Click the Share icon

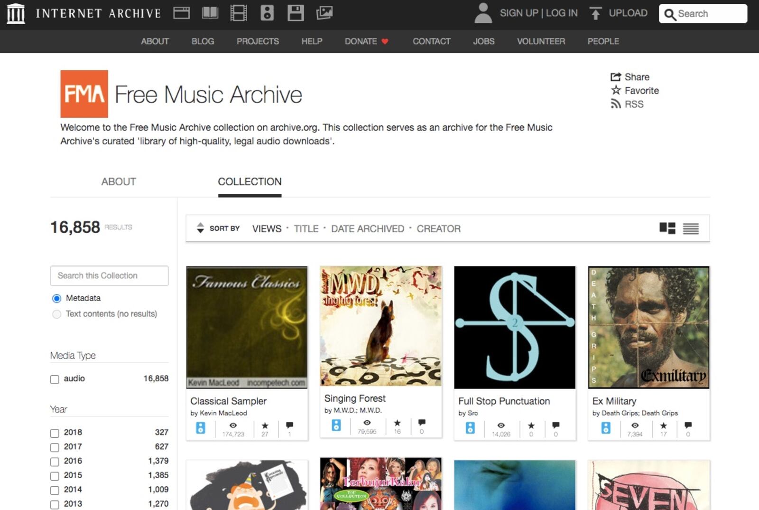tap(616, 77)
